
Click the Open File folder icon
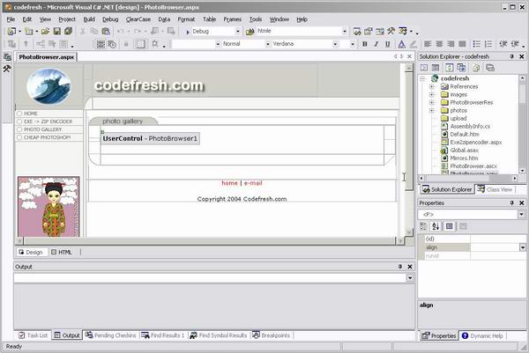click(x=45, y=32)
